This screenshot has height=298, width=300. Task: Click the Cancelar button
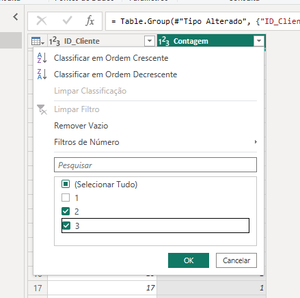tap(236, 260)
